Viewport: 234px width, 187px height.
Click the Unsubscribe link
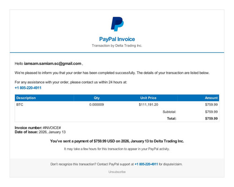pyautogui.click(x=117, y=172)
